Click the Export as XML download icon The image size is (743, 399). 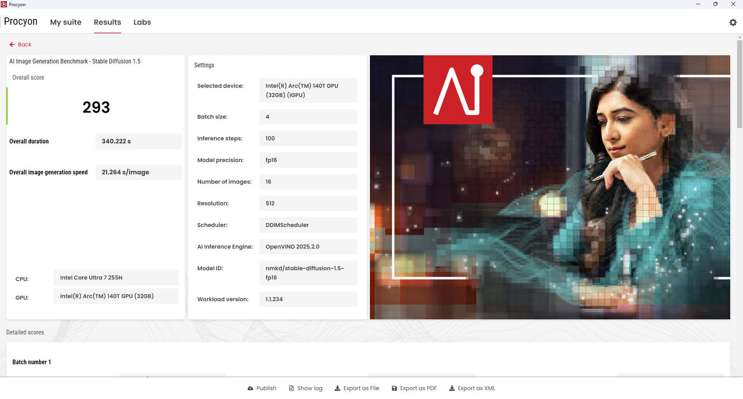coord(452,388)
